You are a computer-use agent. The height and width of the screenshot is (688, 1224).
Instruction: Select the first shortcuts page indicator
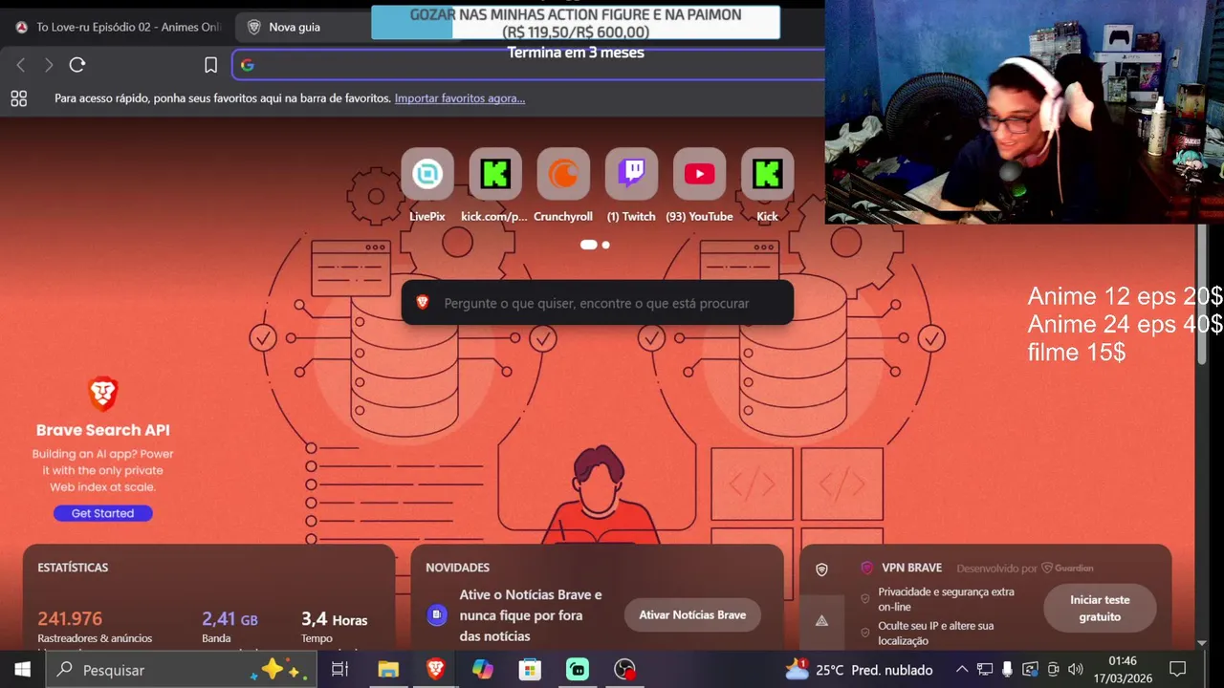(x=588, y=245)
